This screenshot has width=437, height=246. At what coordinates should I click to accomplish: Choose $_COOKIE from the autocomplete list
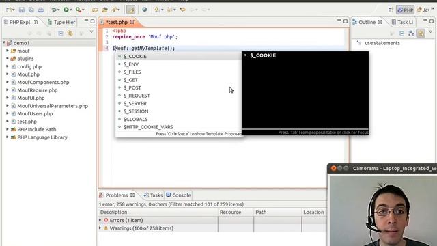click(x=178, y=56)
